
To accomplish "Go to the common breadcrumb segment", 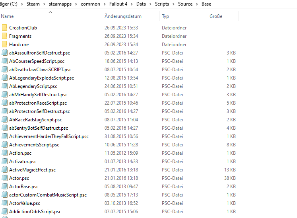I will (90, 4).
